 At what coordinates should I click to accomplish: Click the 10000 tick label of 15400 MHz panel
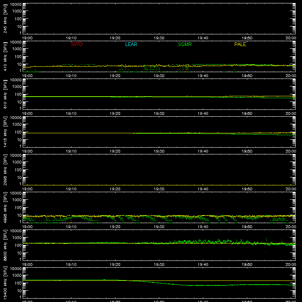pos(16,269)
